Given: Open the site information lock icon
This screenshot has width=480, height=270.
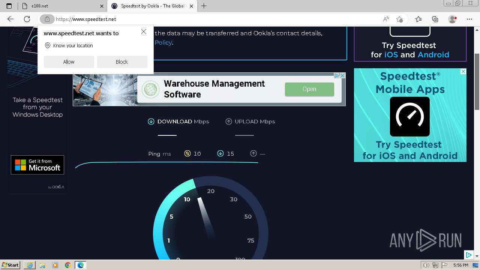Looking at the screenshot, I should (x=47, y=19).
